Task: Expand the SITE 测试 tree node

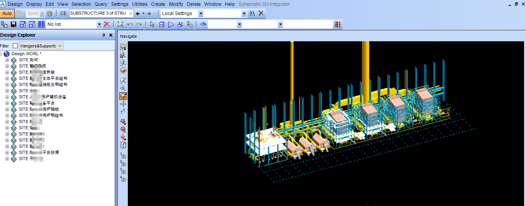Action: point(7,60)
